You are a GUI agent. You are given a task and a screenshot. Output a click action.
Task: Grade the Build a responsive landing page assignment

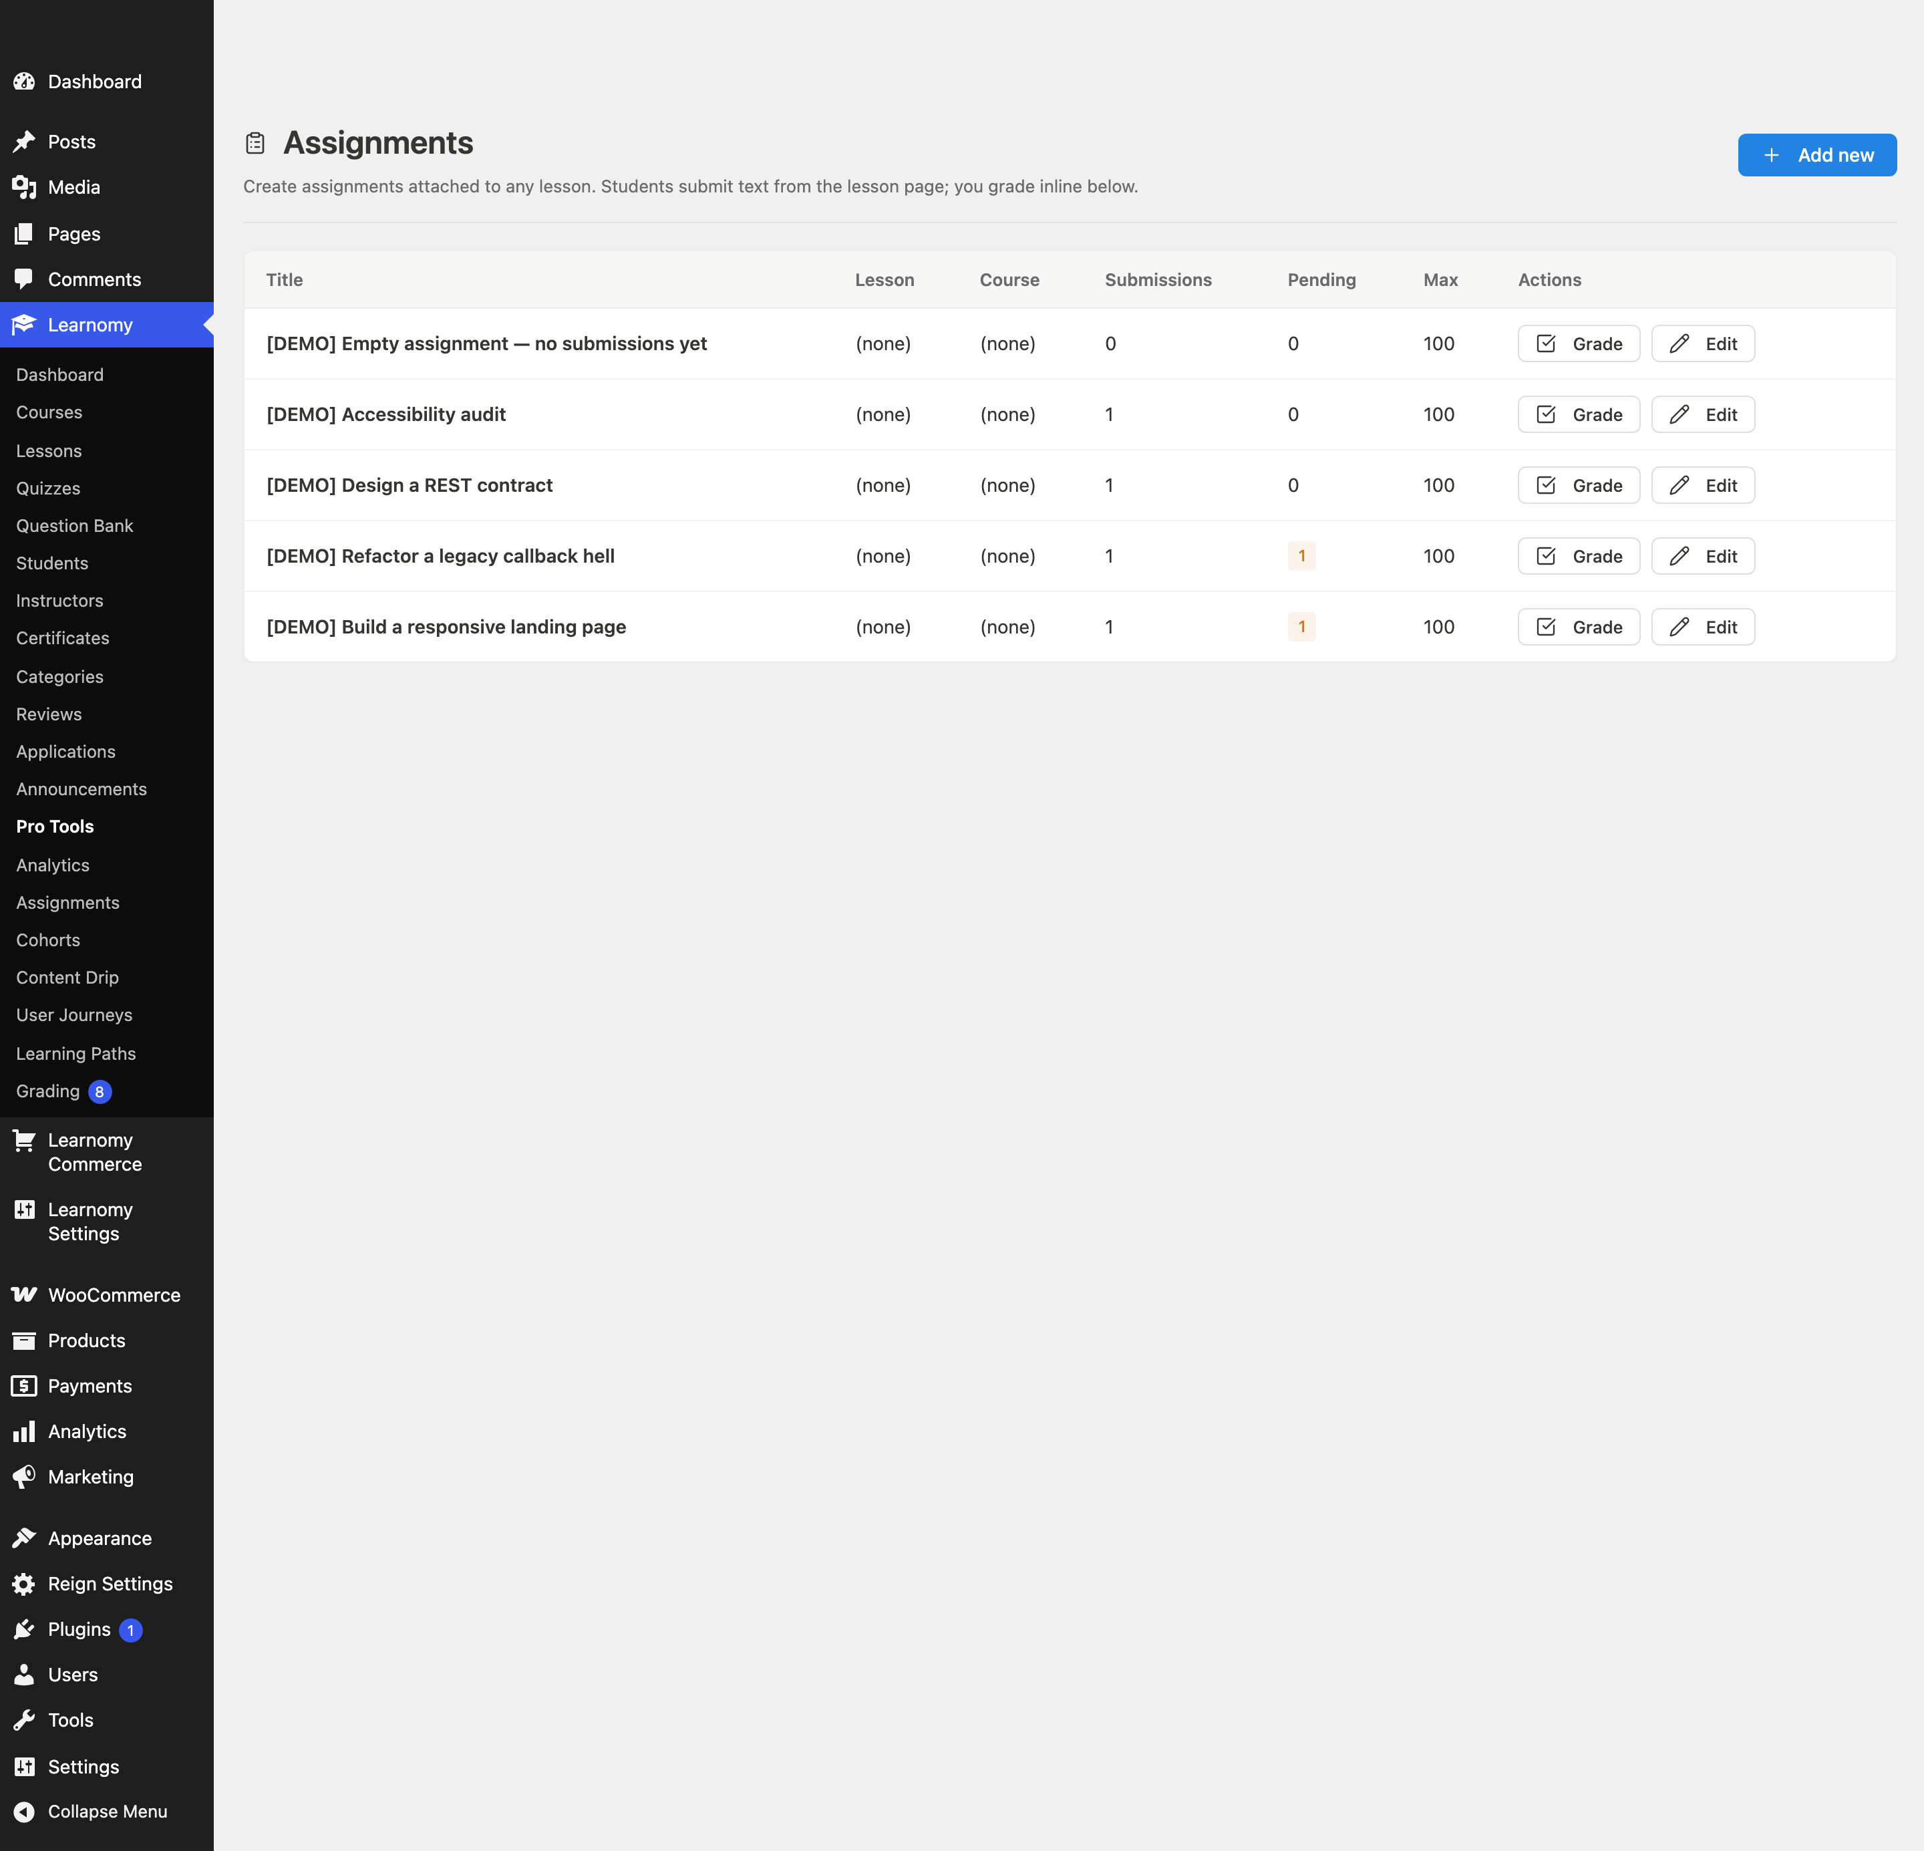[x=1579, y=627]
